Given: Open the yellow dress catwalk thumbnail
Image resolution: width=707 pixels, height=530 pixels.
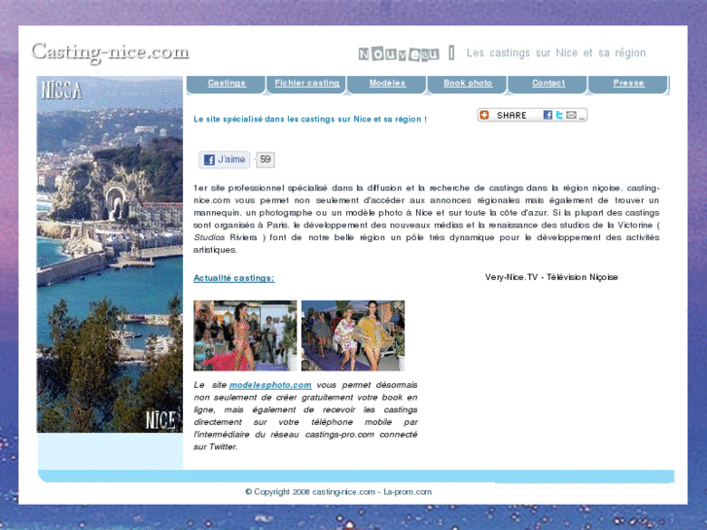Looking at the screenshot, I should (353, 336).
